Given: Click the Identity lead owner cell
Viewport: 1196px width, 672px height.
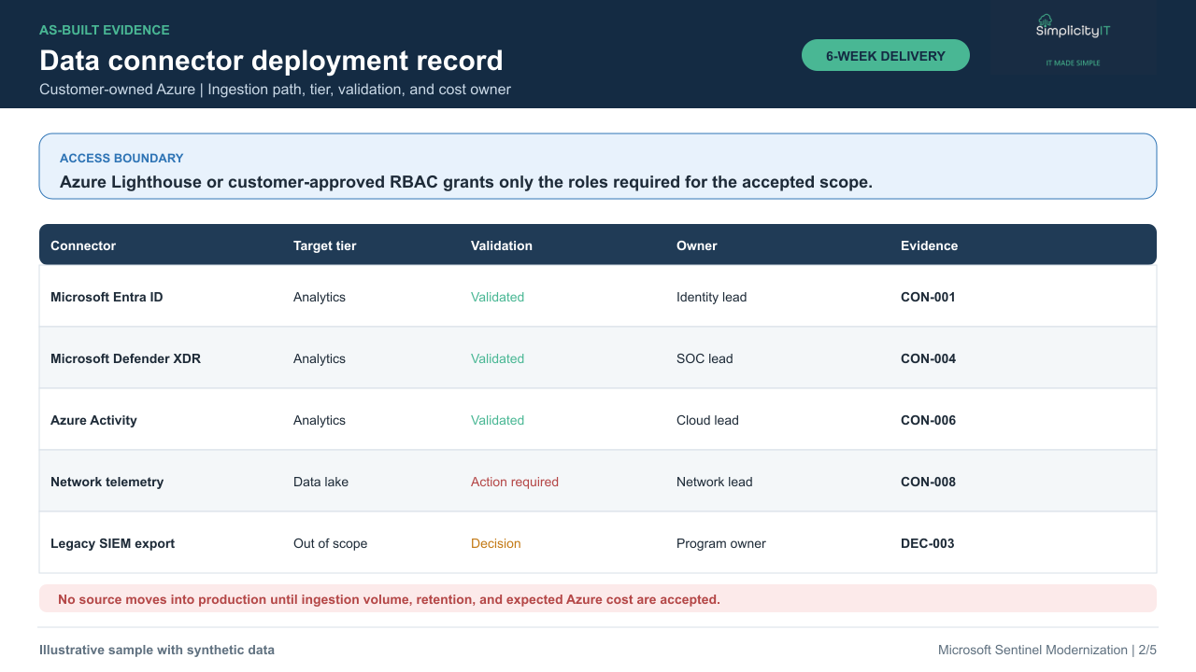Looking at the screenshot, I should (711, 297).
